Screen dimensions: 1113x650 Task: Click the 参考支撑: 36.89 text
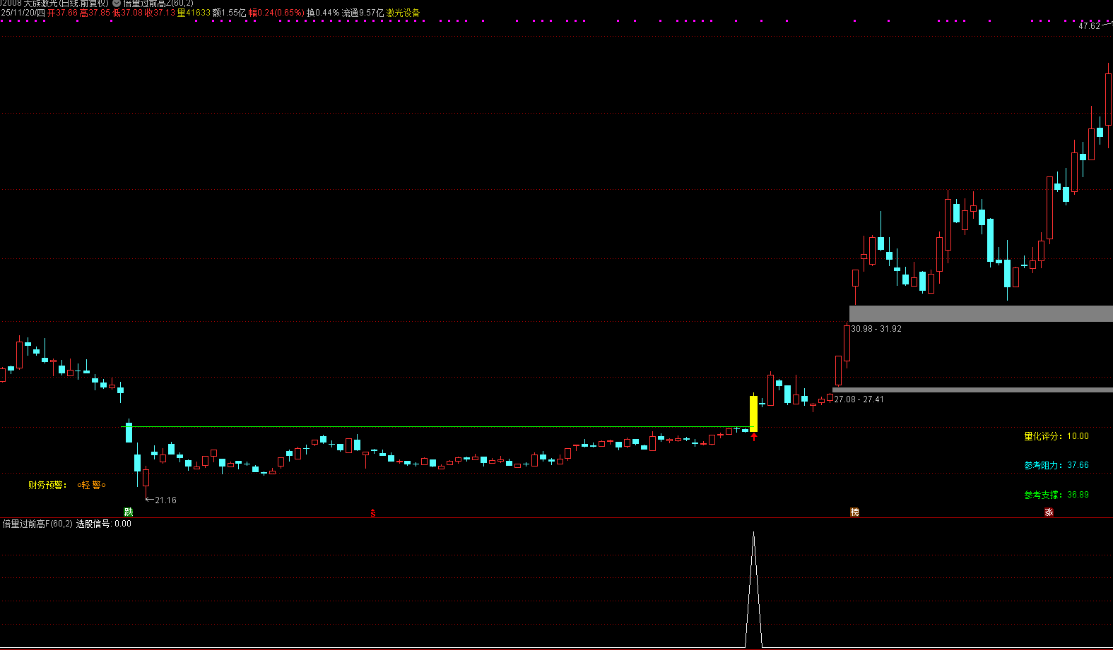[1056, 495]
